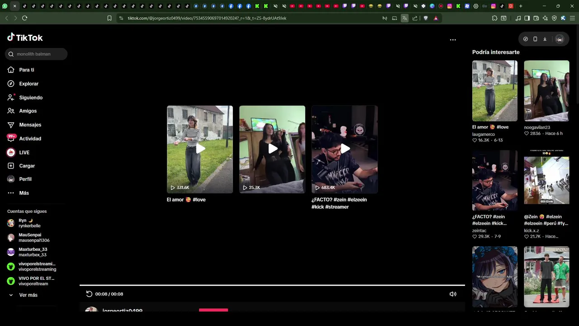Click jorgeortiz0499 author name

pyautogui.click(x=123, y=311)
